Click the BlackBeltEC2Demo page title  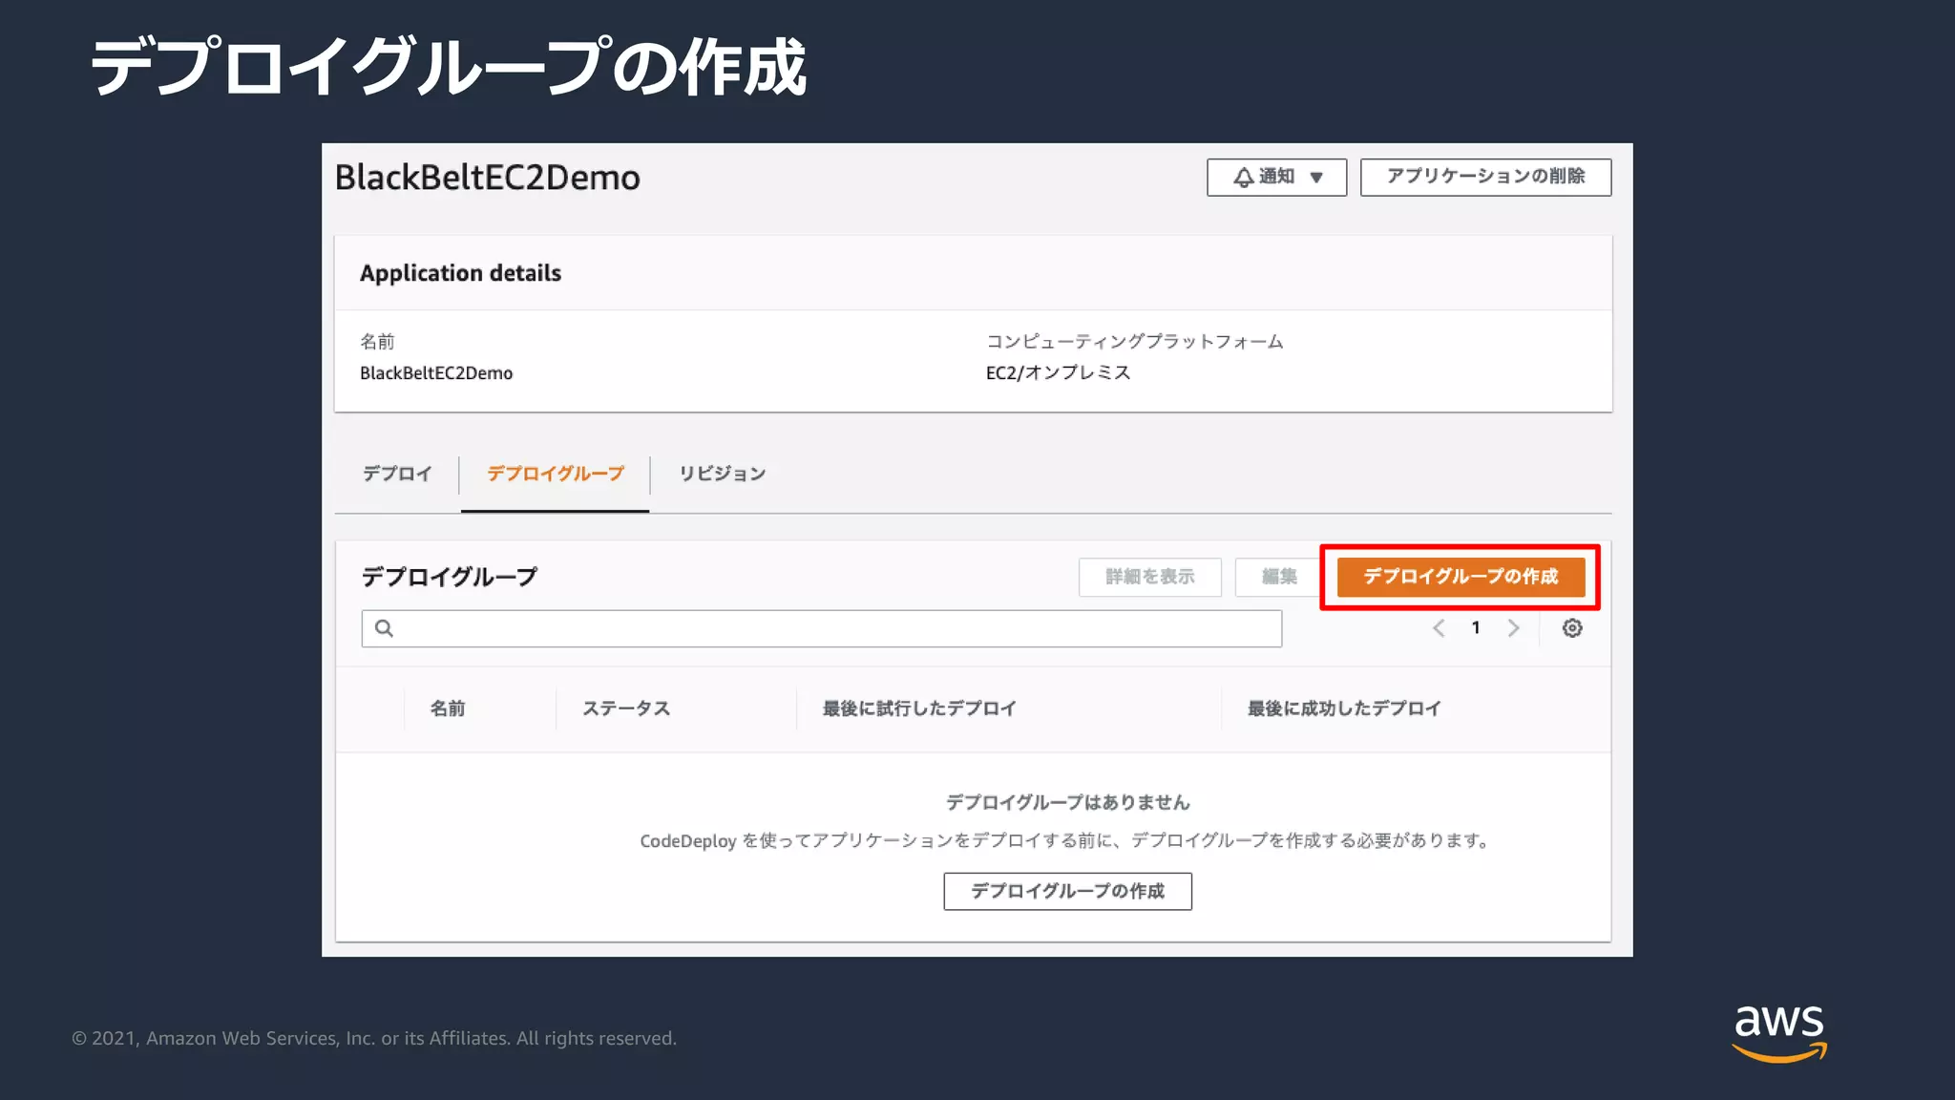(488, 178)
